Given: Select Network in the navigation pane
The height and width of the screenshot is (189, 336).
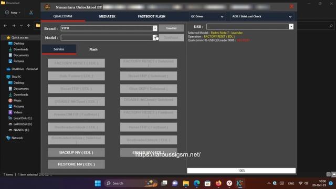Looking at the screenshot, I should point(15,138).
